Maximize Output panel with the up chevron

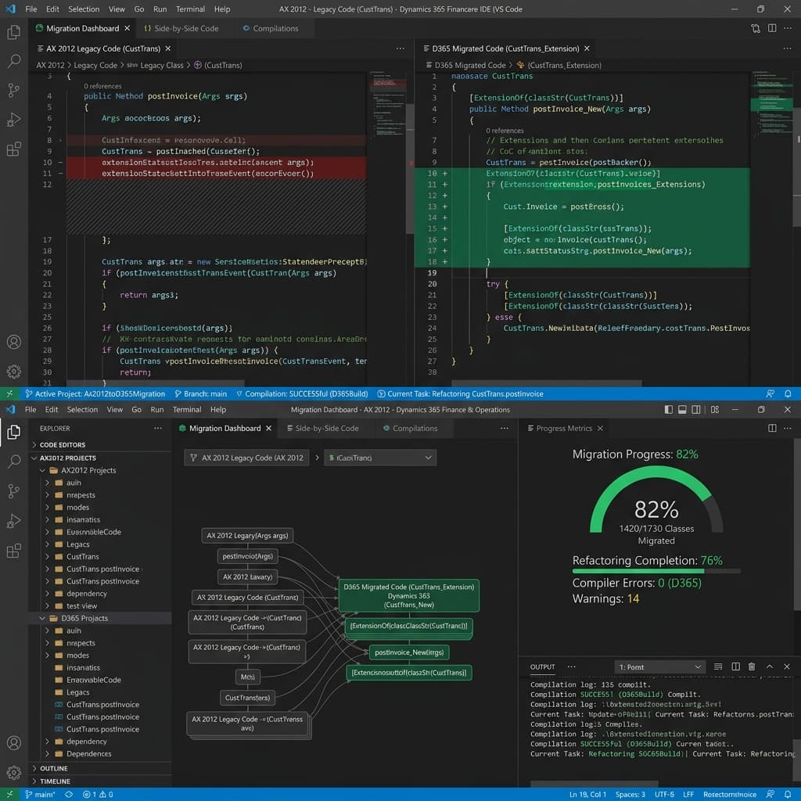pyautogui.click(x=770, y=666)
